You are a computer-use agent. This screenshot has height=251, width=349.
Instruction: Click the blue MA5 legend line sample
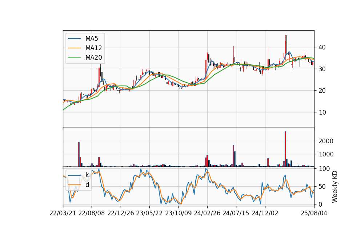click(74, 39)
